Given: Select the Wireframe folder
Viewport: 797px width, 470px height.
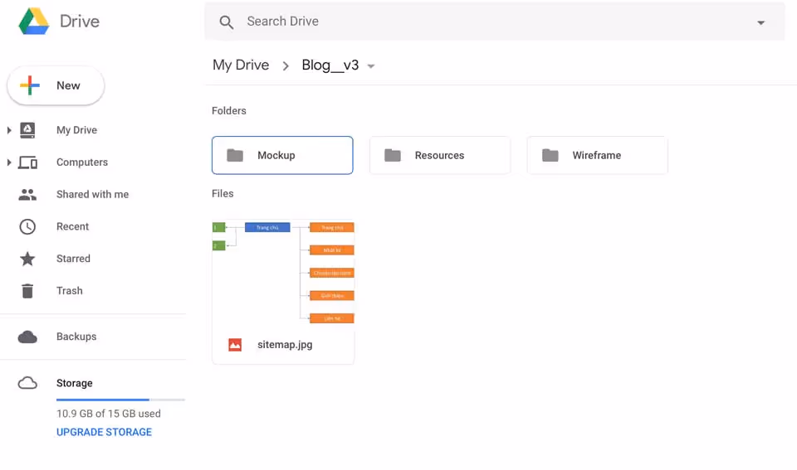Looking at the screenshot, I should tap(597, 155).
